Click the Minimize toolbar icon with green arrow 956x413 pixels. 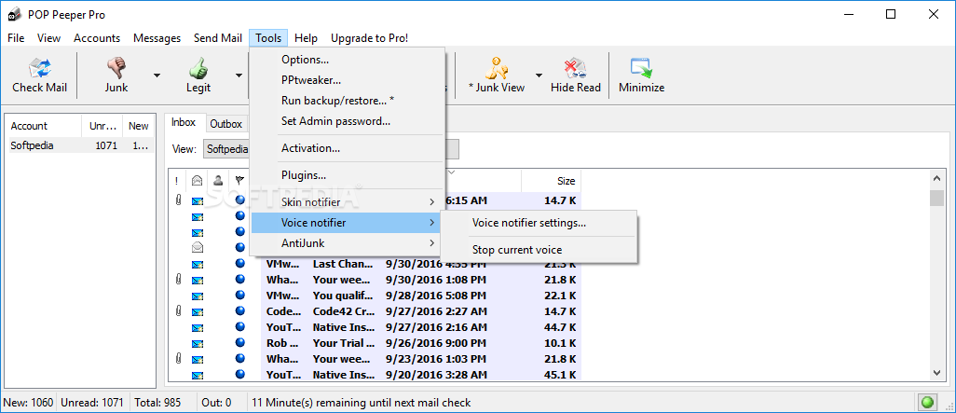pyautogui.click(x=641, y=68)
